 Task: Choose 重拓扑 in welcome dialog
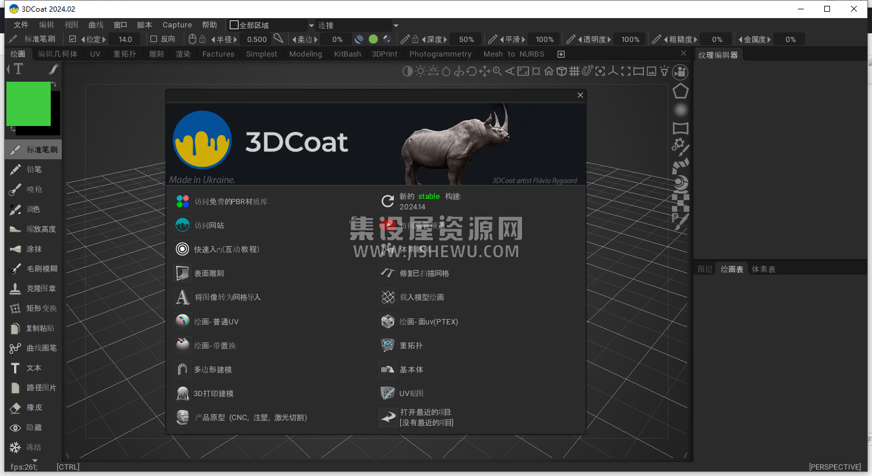pyautogui.click(x=411, y=346)
